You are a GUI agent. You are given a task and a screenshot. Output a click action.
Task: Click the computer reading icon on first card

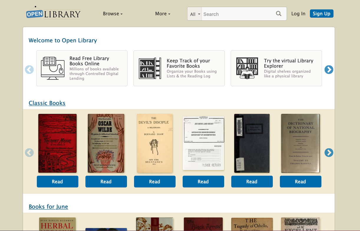[52, 68]
